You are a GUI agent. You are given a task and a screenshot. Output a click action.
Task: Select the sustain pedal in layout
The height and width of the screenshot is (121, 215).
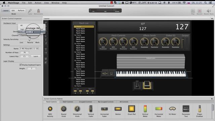(x=137, y=85)
